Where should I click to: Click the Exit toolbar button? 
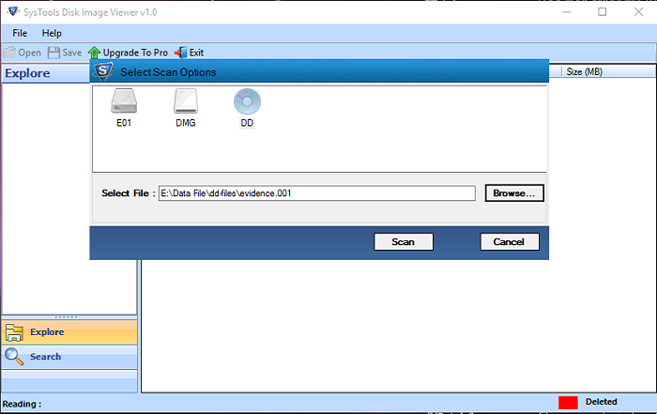pos(189,53)
